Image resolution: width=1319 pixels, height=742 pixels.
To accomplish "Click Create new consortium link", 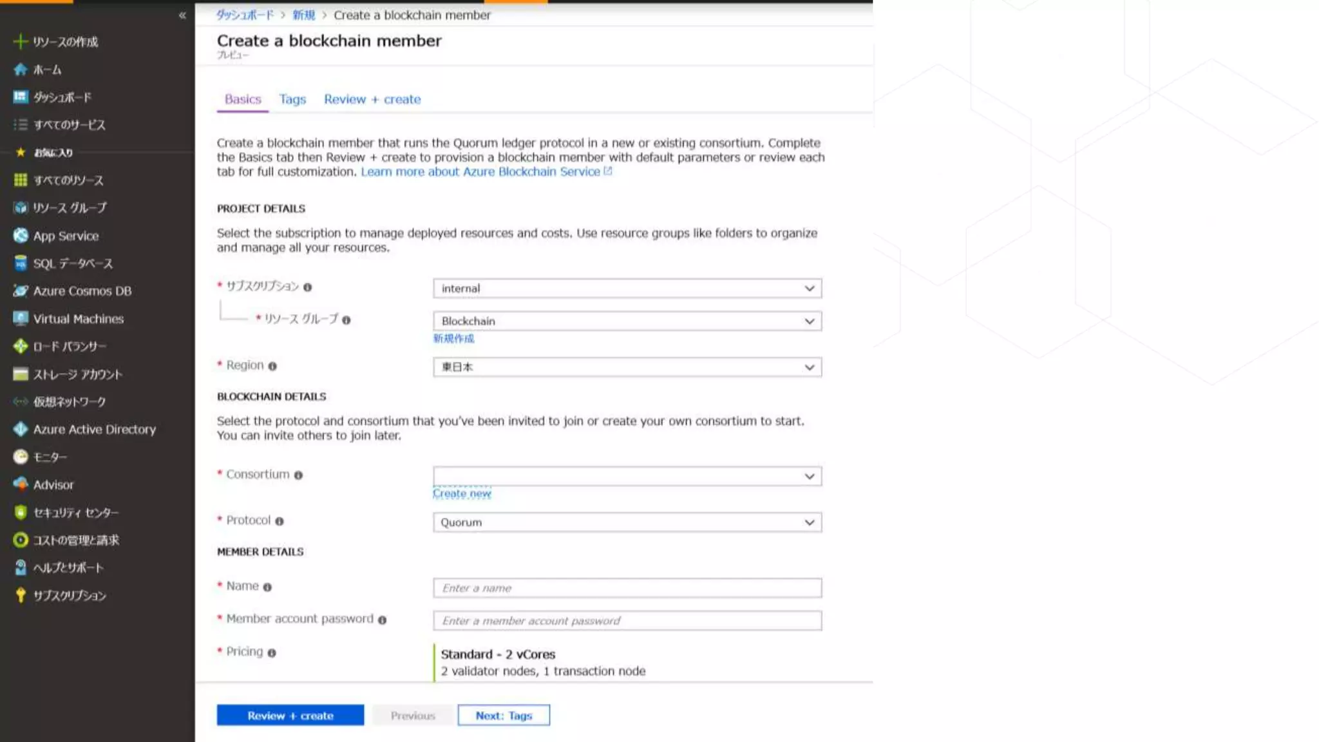I will pyautogui.click(x=462, y=494).
